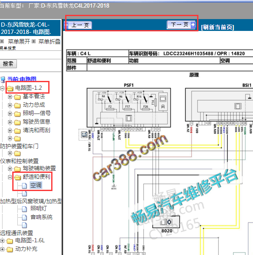The image size is (253, 255).
Task: Click the 照明灯 document icon
Action: point(25,209)
